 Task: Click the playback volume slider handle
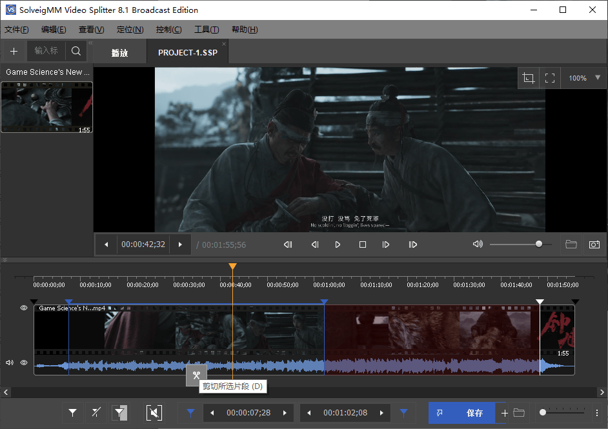pyautogui.click(x=539, y=244)
